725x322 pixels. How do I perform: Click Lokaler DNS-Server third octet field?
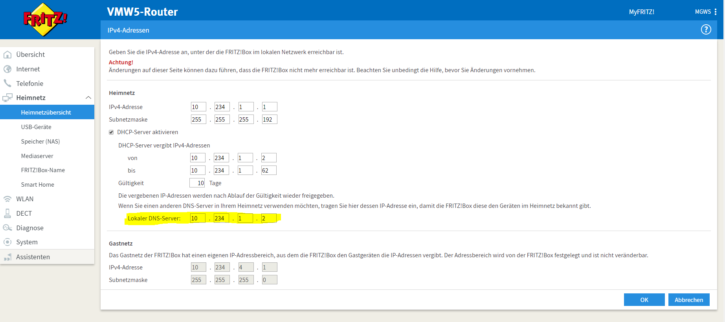pos(245,218)
